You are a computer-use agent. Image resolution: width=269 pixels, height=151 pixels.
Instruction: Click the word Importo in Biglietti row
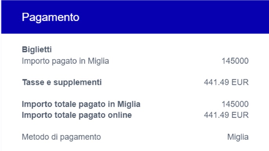36,61
